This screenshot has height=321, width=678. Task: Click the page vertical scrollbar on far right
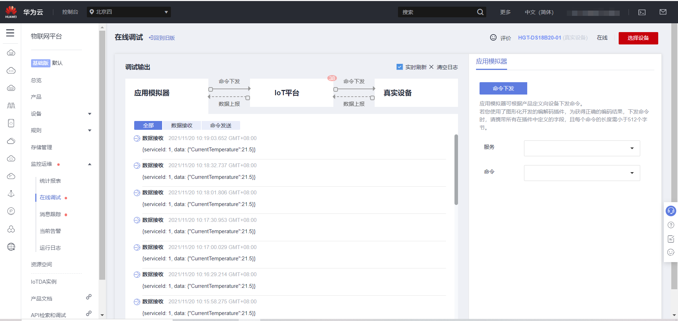[674, 157]
